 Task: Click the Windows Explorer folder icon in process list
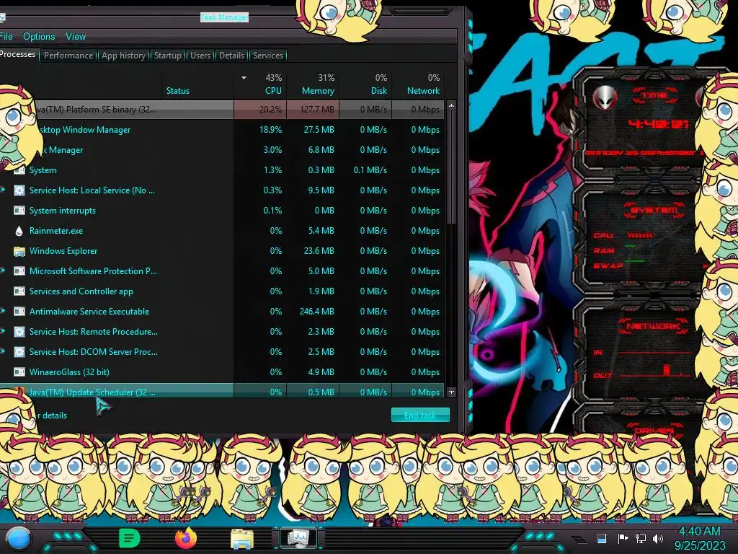[x=19, y=251]
